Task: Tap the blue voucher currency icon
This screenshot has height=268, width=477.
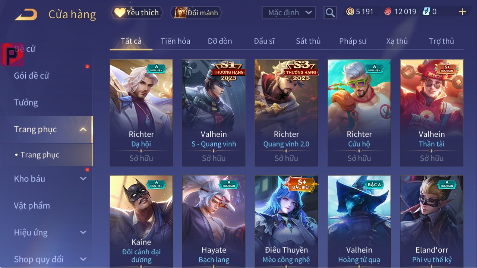Action: (426, 12)
